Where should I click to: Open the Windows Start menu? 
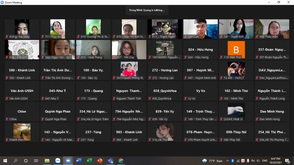pyautogui.click(x=5, y=161)
